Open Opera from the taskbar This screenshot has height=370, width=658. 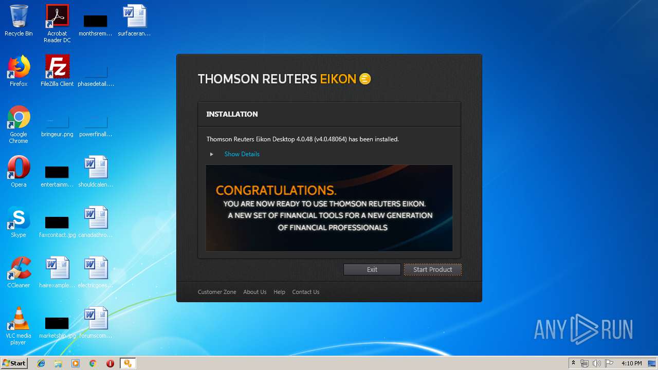pos(110,363)
